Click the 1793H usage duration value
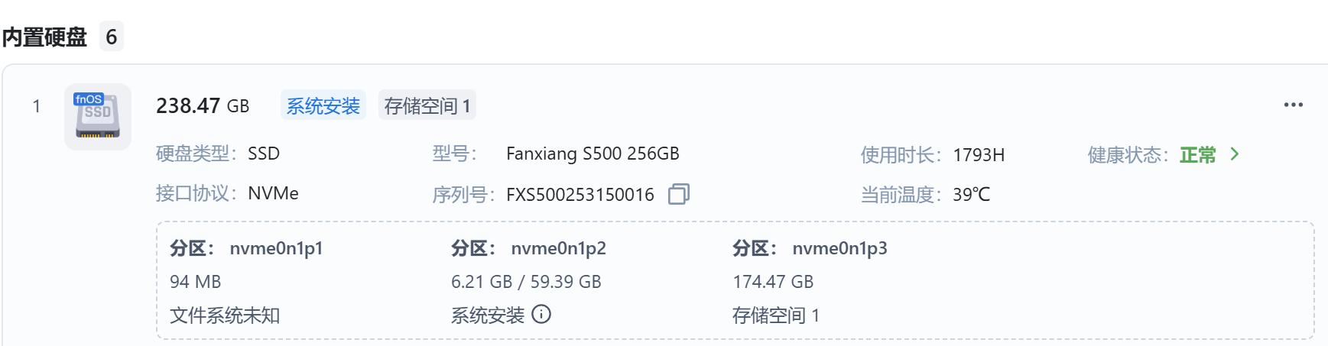The width and height of the screenshot is (1328, 346). (978, 155)
